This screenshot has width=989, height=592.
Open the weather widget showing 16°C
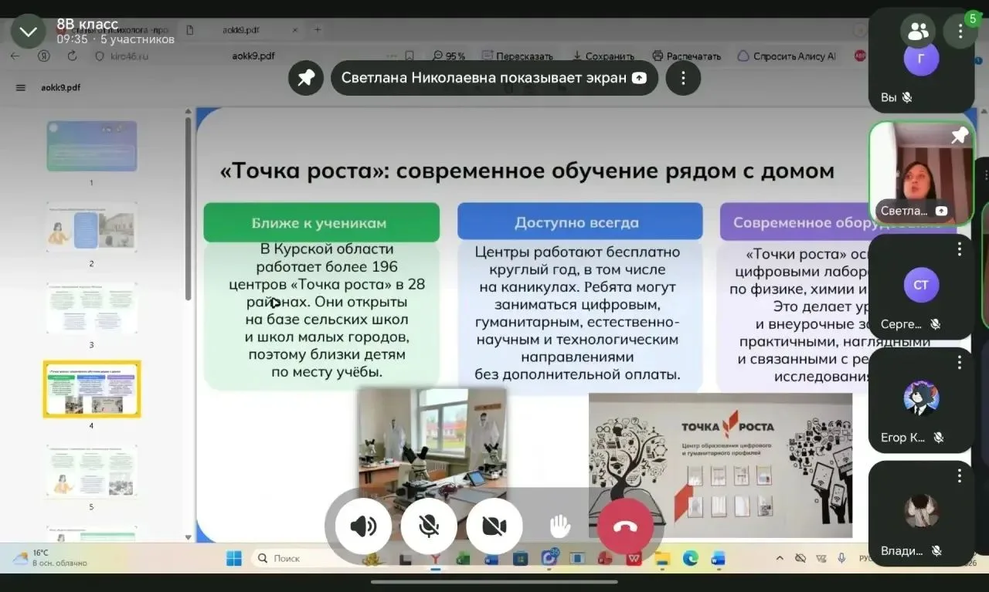(51, 557)
